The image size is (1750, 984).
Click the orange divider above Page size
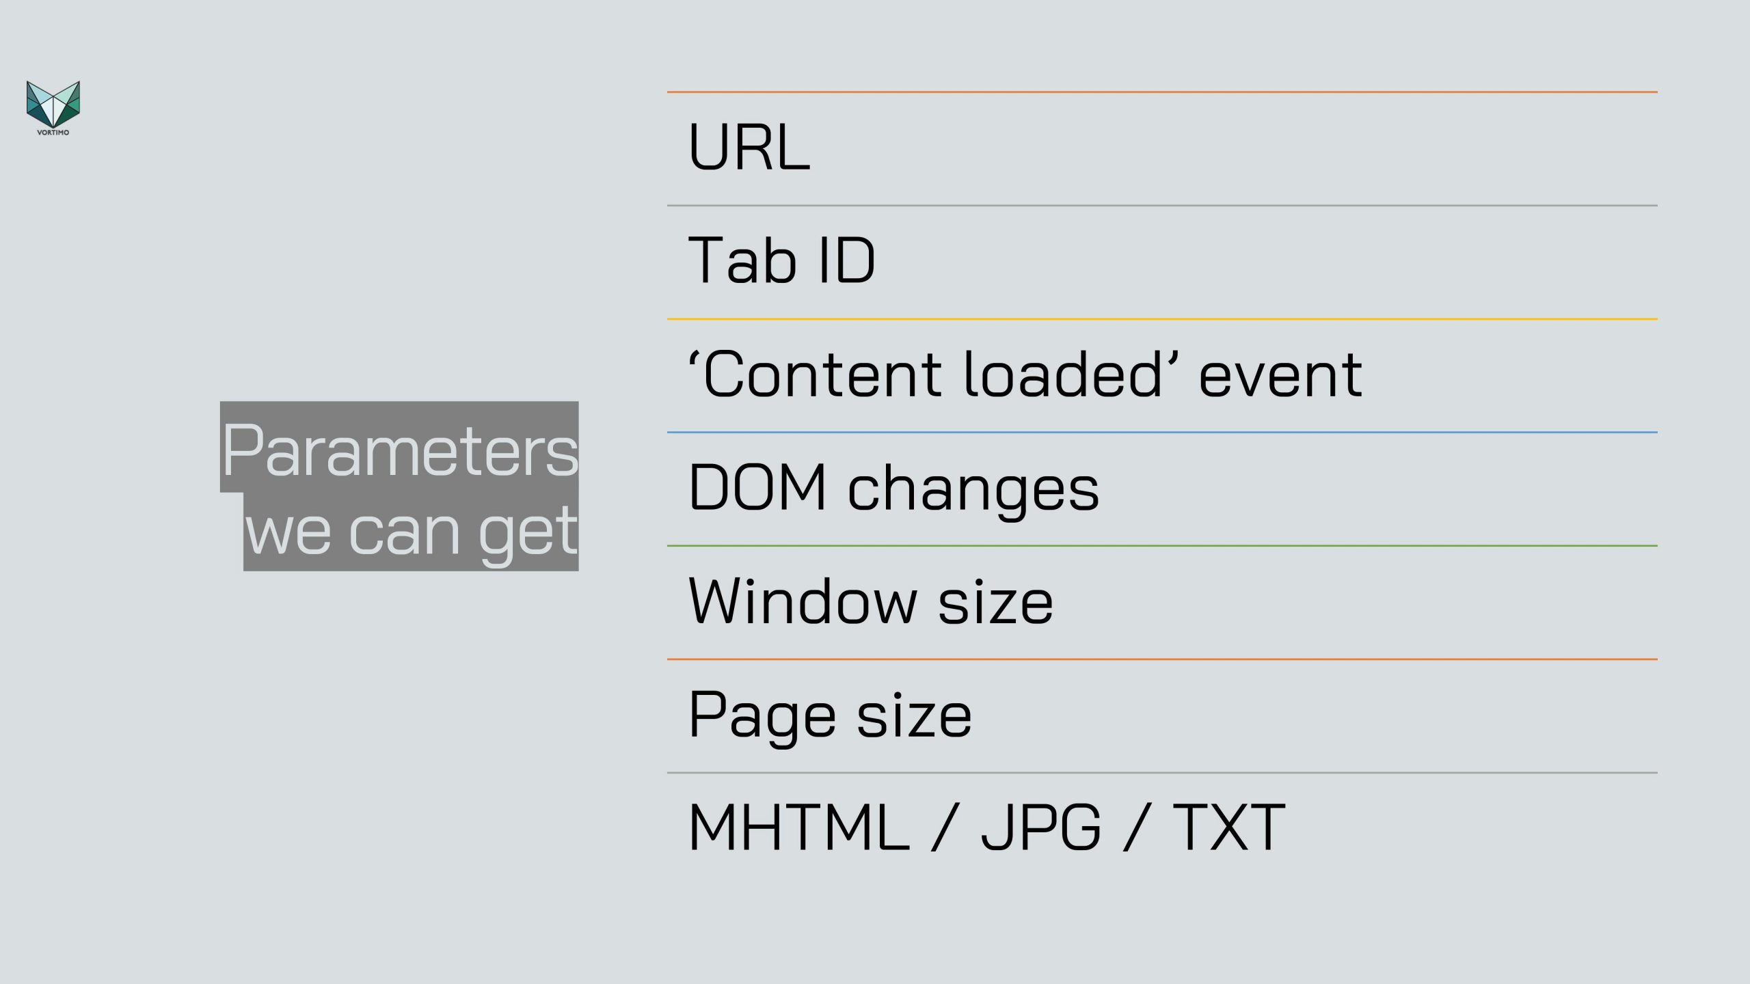(x=1162, y=659)
